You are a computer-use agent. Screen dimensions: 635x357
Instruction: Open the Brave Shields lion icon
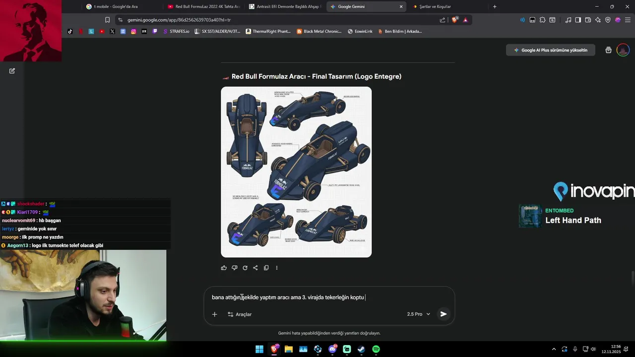click(454, 20)
